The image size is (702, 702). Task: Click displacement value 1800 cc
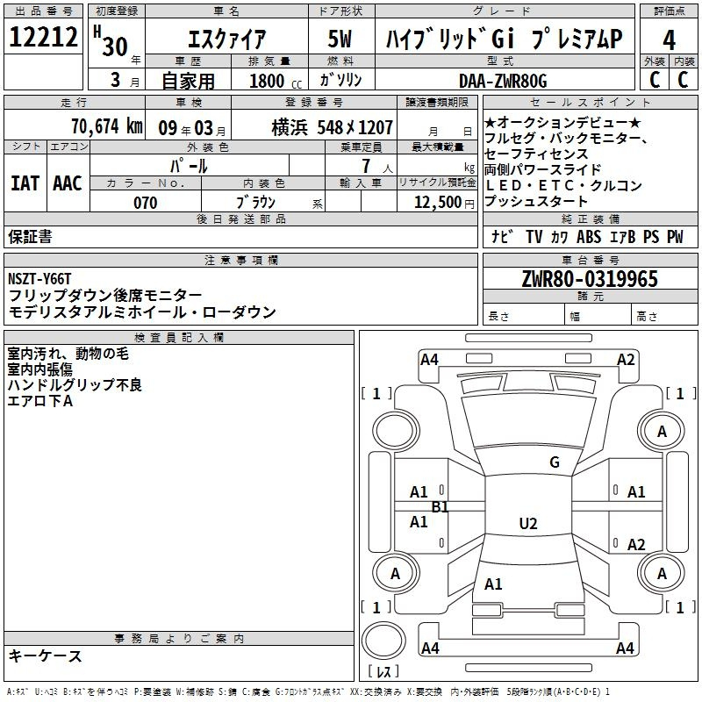coord(276,81)
